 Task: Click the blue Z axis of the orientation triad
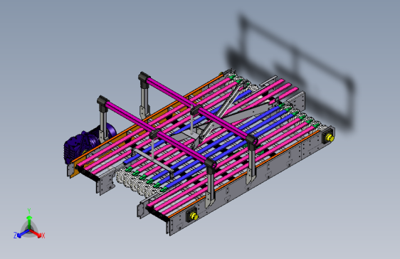(21, 233)
